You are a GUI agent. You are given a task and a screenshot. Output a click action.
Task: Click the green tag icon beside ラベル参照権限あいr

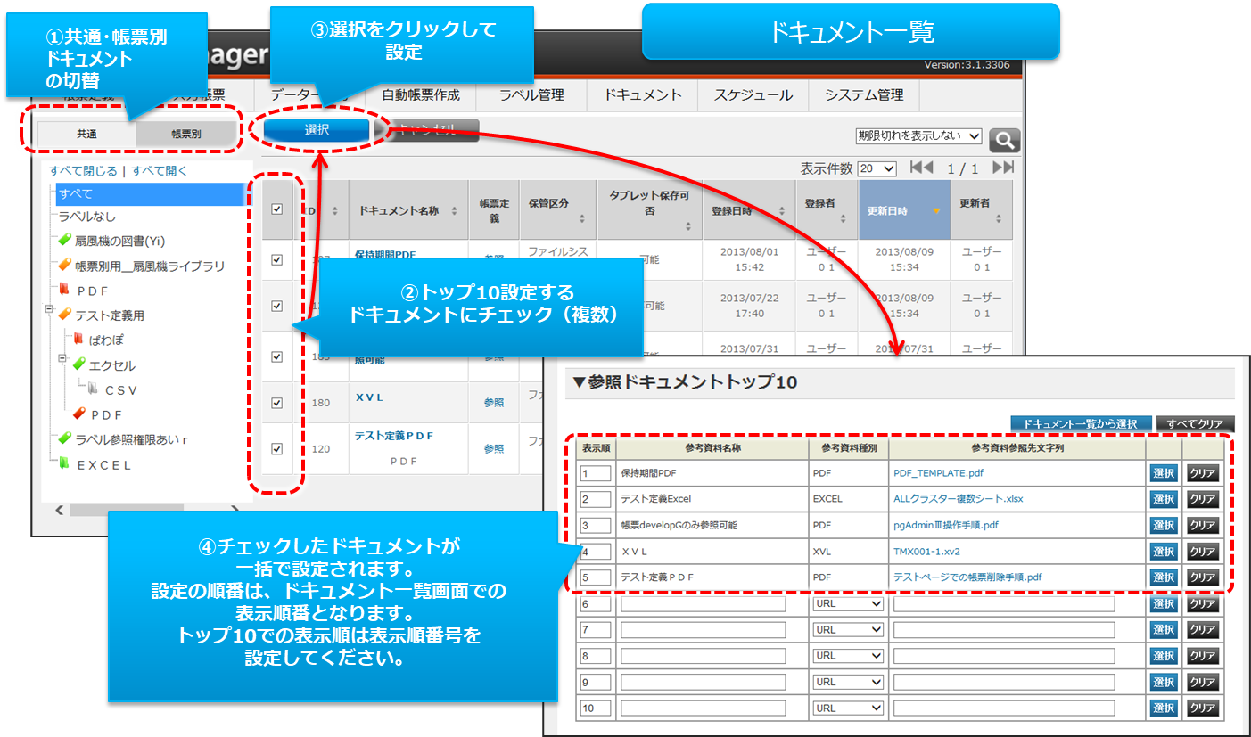(x=64, y=439)
